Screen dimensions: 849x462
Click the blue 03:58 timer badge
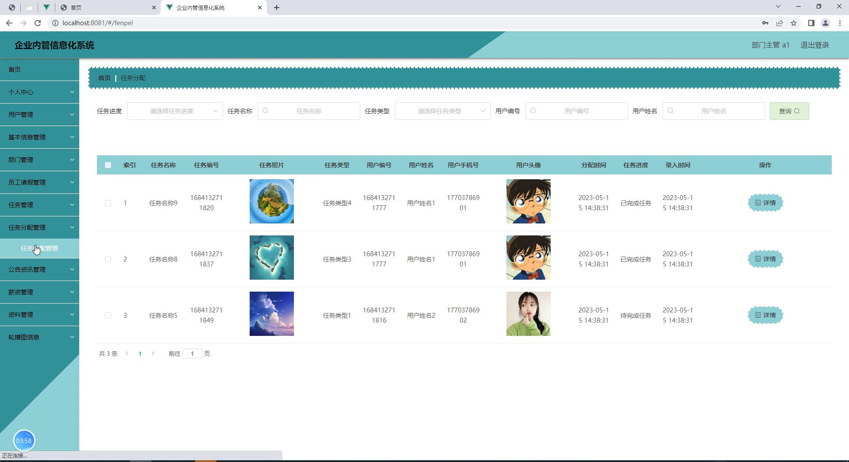click(x=24, y=440)
